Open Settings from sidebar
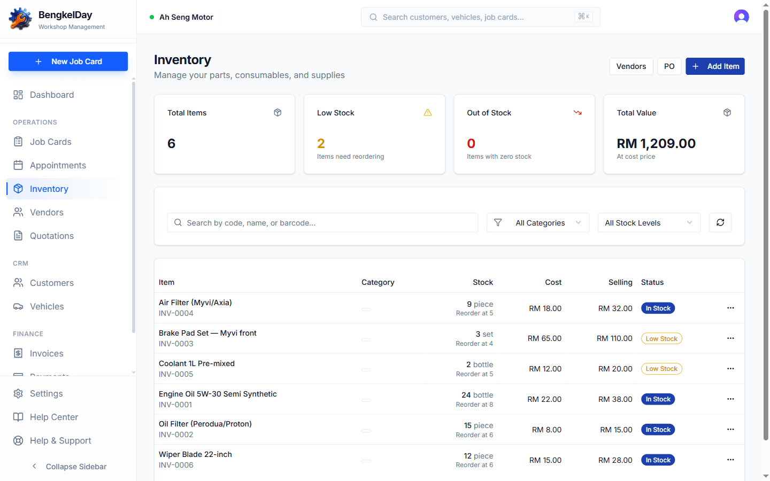 click(x=68, y=393)
